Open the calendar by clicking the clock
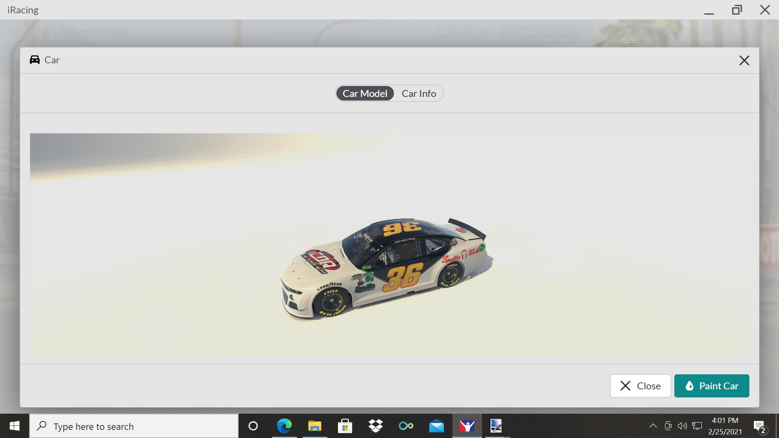Screen dimensions: 779x438 725,426
